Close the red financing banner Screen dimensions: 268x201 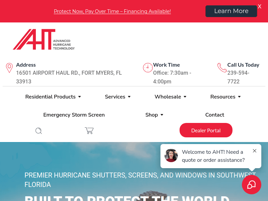(x=260, y=7)
